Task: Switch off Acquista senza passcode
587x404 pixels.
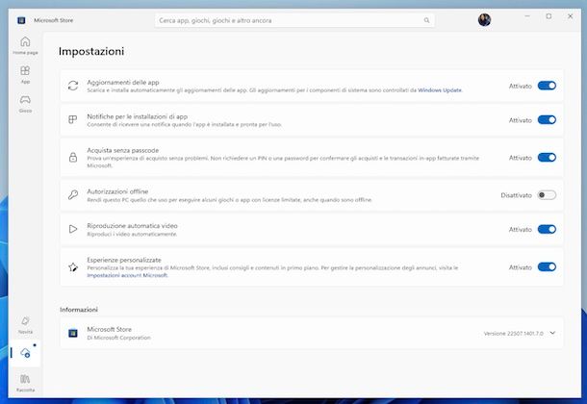Action: tap(546, 157)
